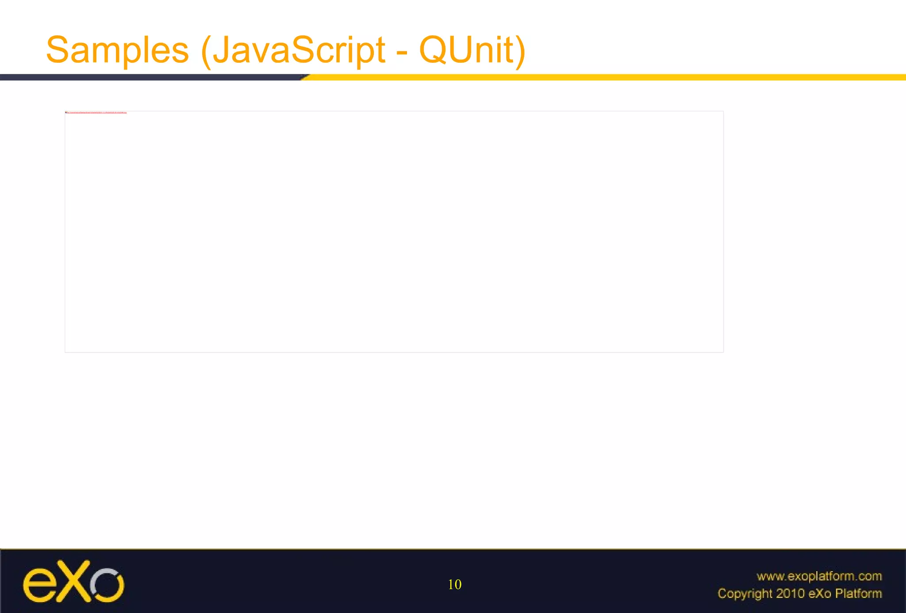Open www.exoplatform.com footer link

819,576
